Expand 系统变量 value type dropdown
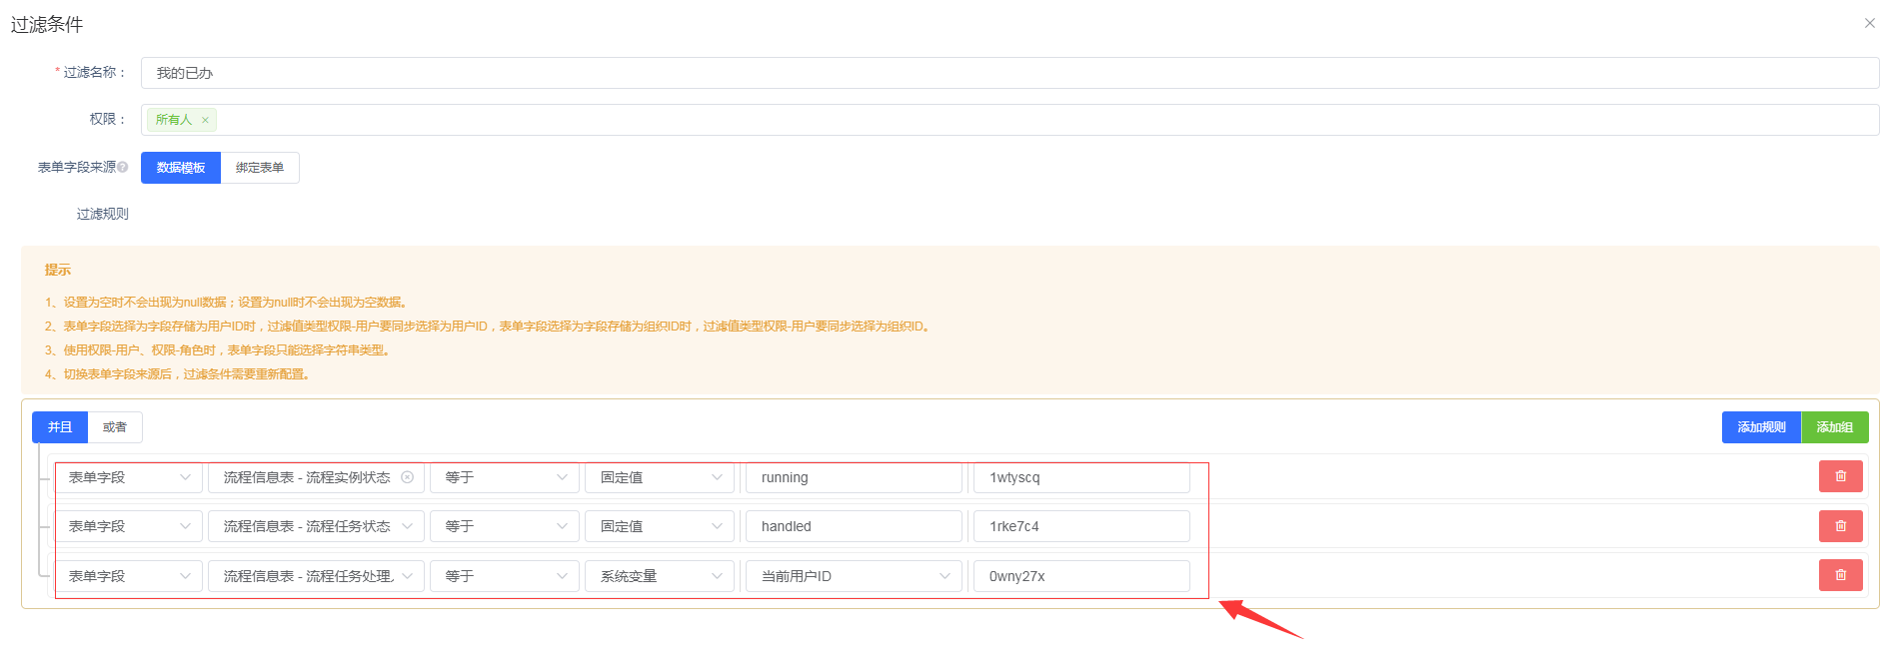 659,576
